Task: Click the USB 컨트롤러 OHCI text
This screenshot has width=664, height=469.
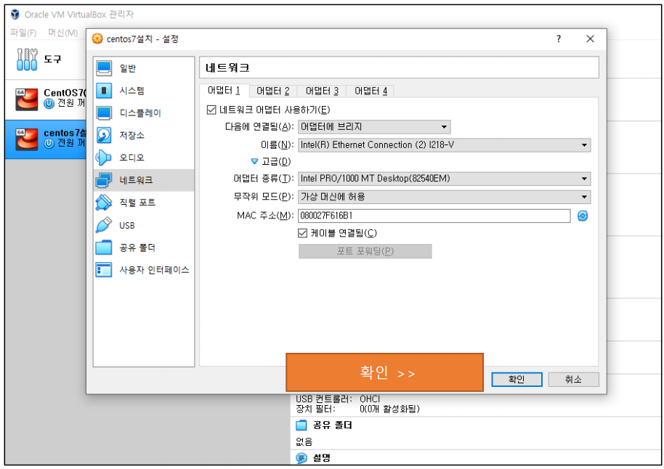Action: tap(338, 399)
